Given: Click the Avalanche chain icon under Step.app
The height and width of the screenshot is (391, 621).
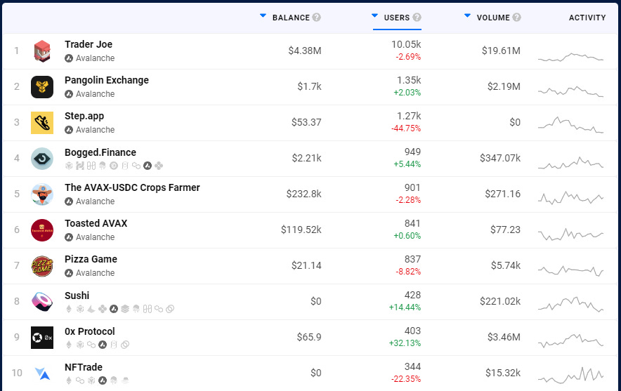Looking at the screenshot, I should click(x=69, y=130).
